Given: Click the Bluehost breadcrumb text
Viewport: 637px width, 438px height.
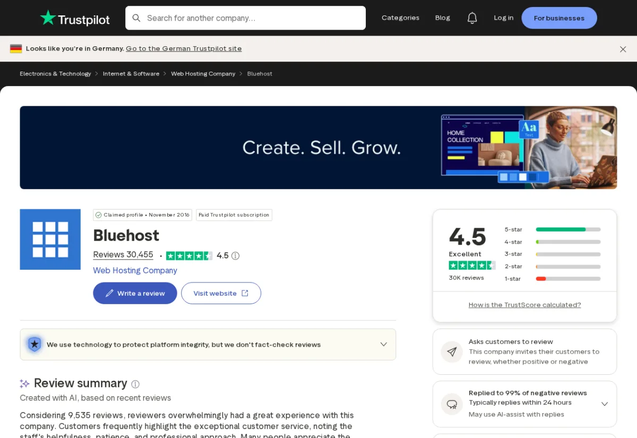Looking at the screenshot, I should point(260,74).
